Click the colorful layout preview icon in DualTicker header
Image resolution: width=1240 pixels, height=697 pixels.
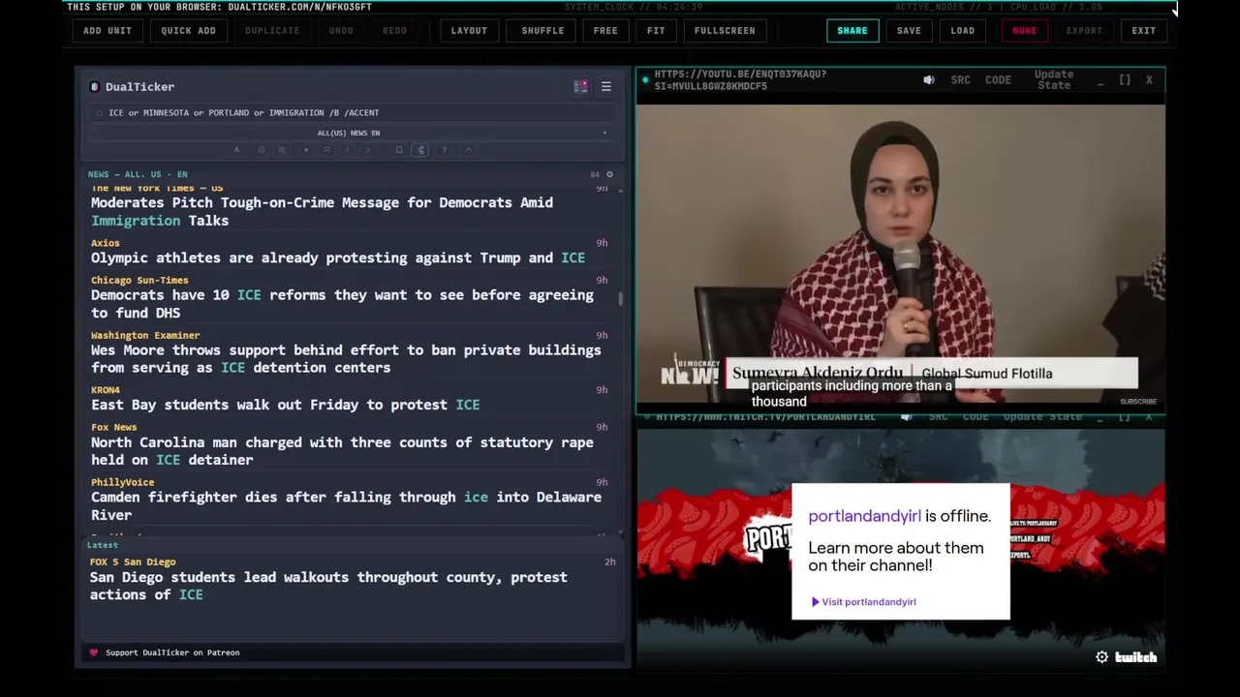(x=580, y=87)
